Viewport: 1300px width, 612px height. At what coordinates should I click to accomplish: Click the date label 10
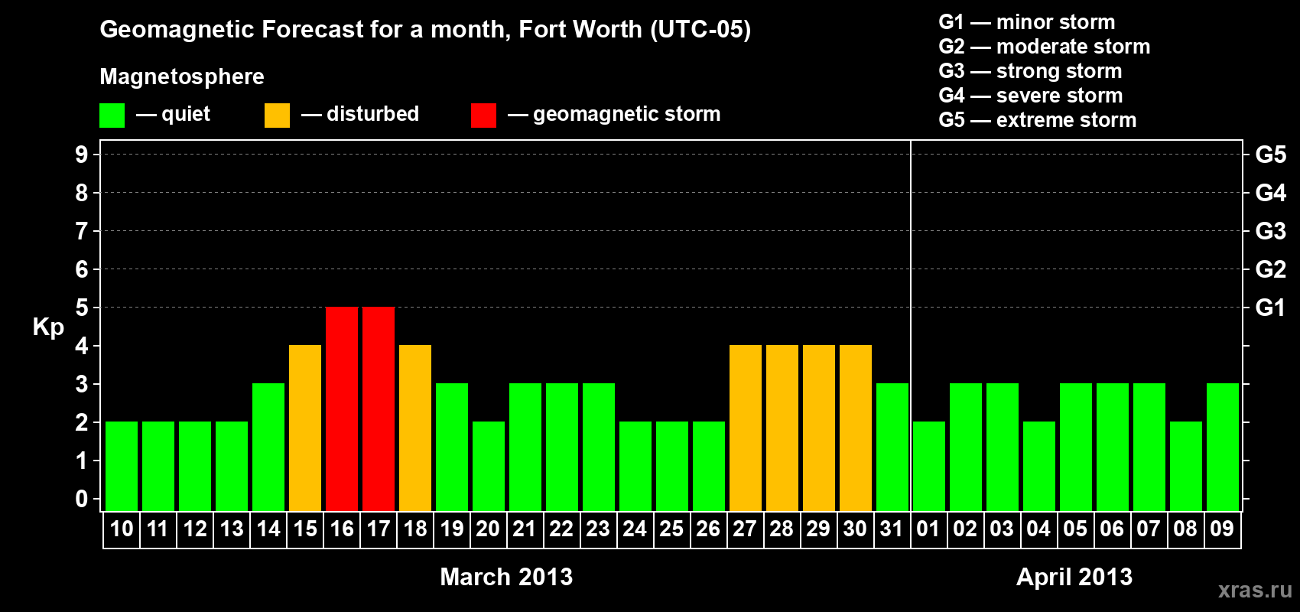point(122,529)
